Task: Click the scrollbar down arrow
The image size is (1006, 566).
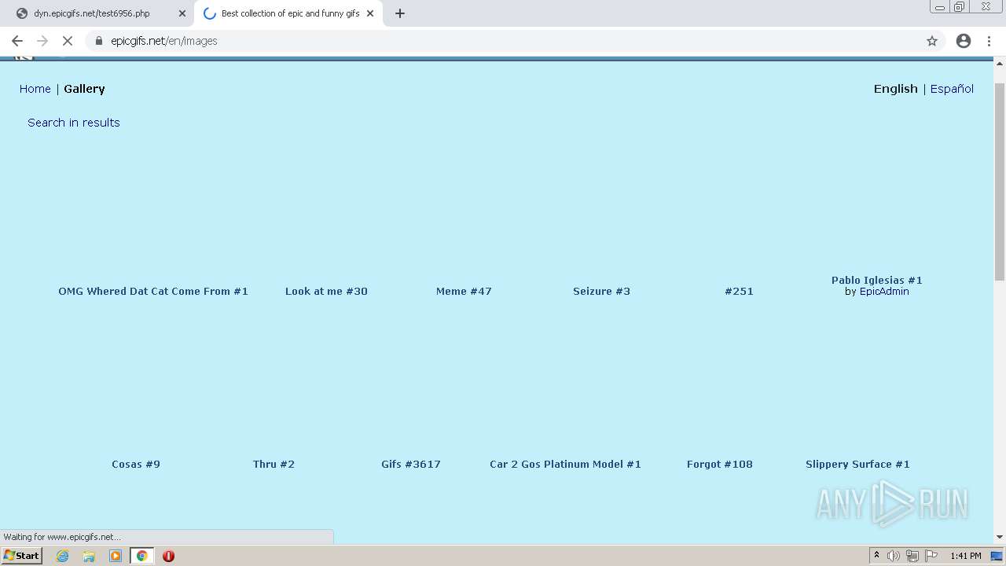Action: click(1000, 537)
